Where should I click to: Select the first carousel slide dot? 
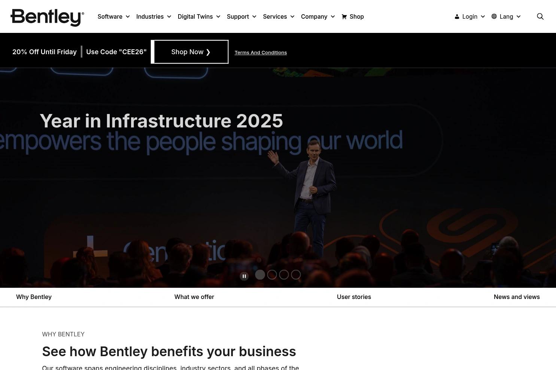260,275
